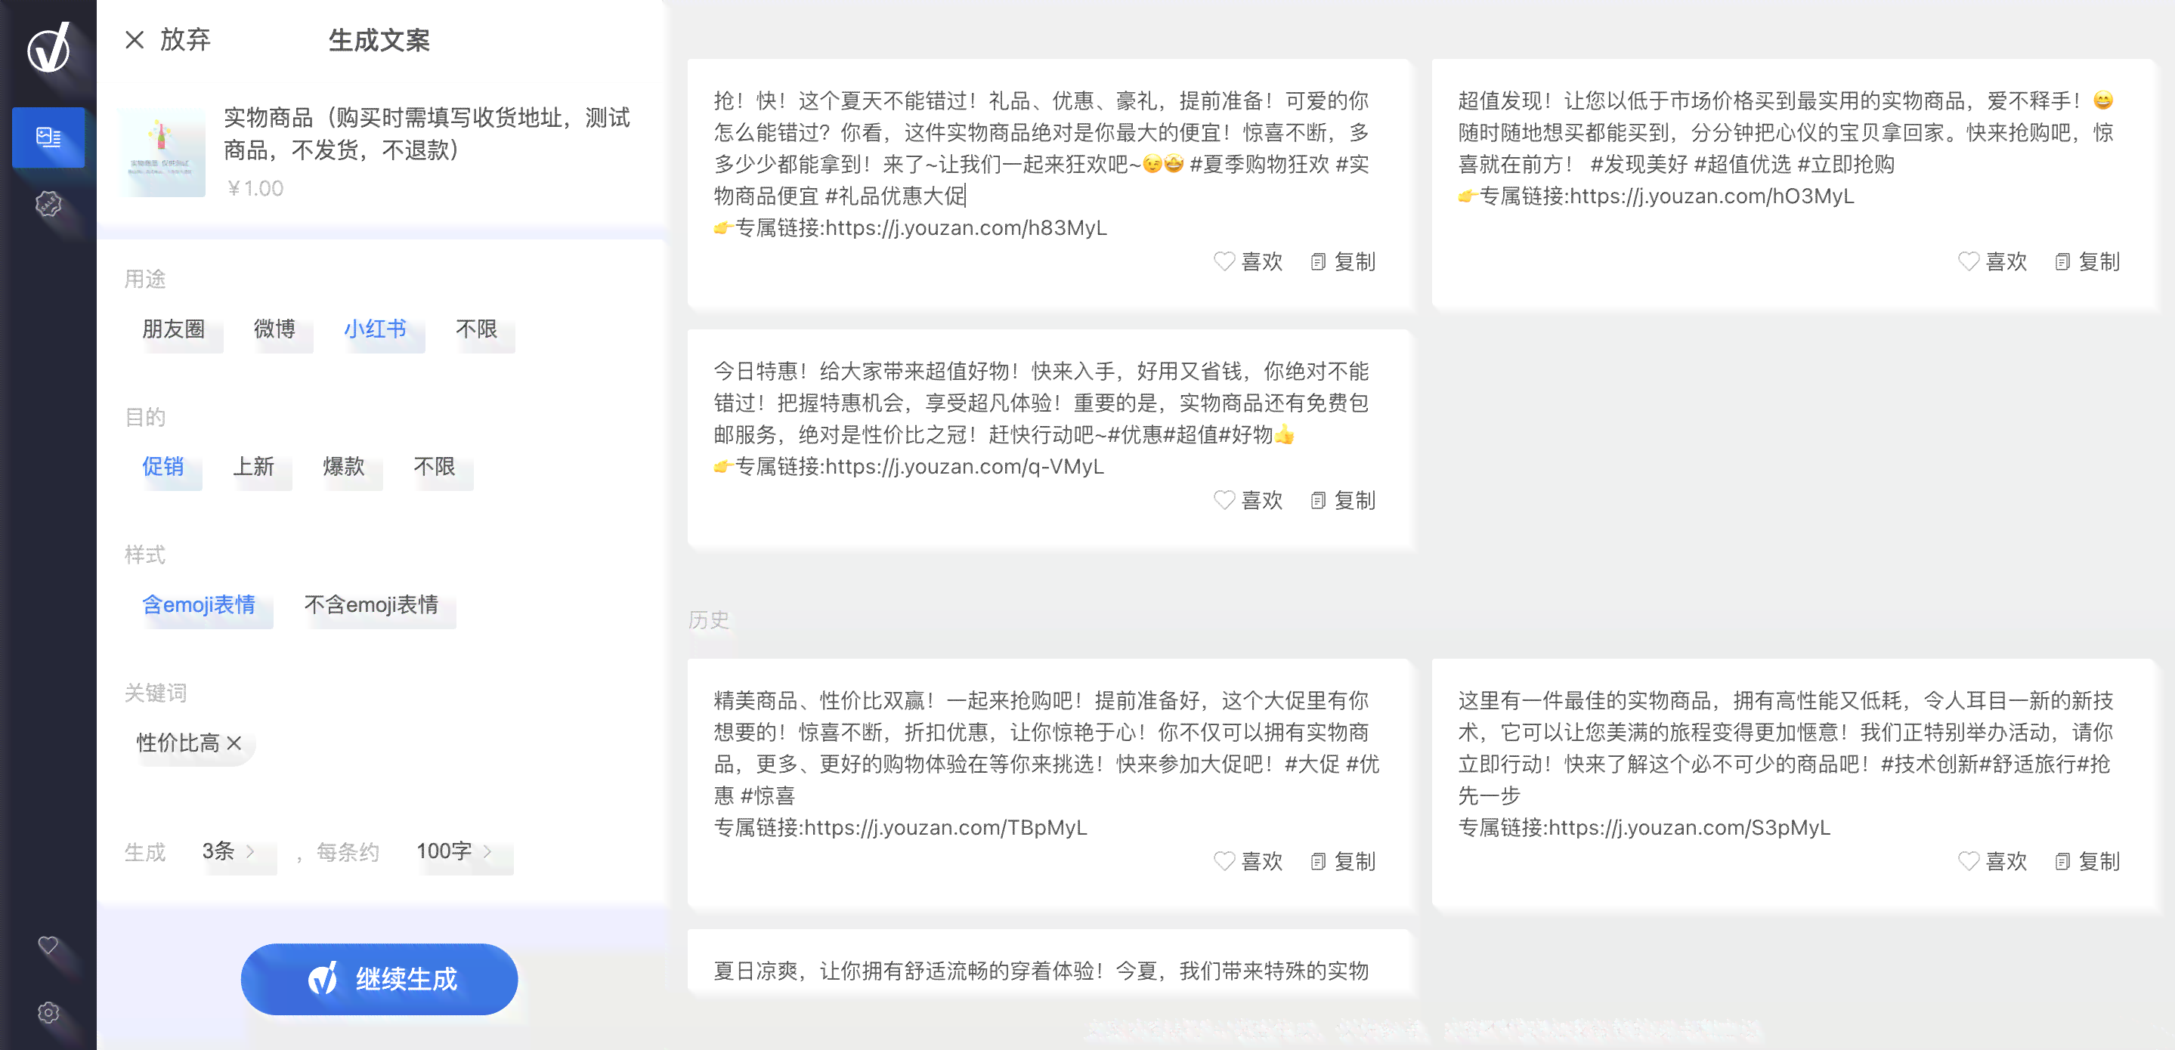Click the X icon beside 放弃
This screenshot has height=1050, width=2175.
coord(135,40)
